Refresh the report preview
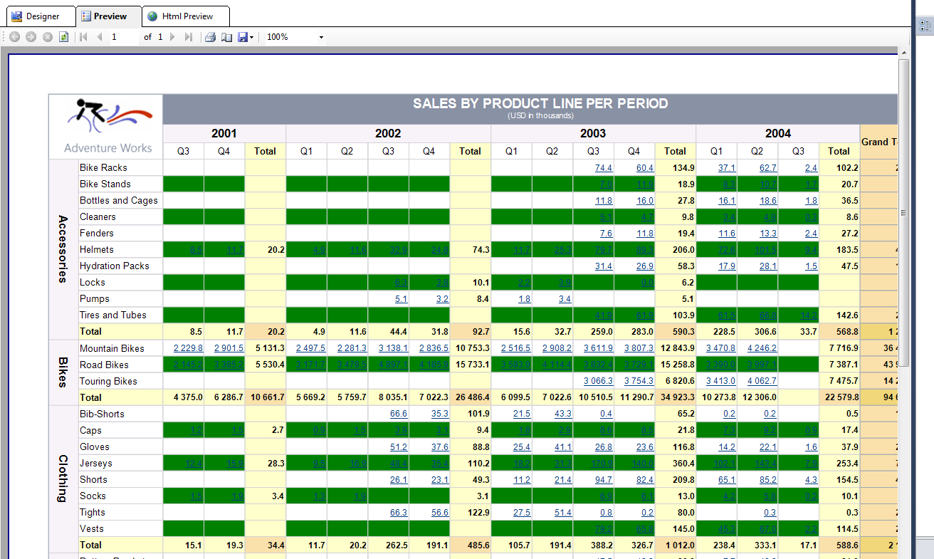The image size is (934, 559). (x=63, y=37)
